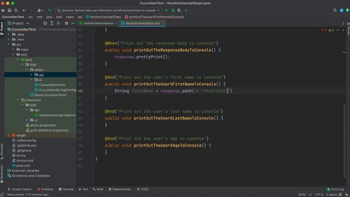Run with coverage icon
The width and height of the screenshot is (350, 197).
click(179, 10)
